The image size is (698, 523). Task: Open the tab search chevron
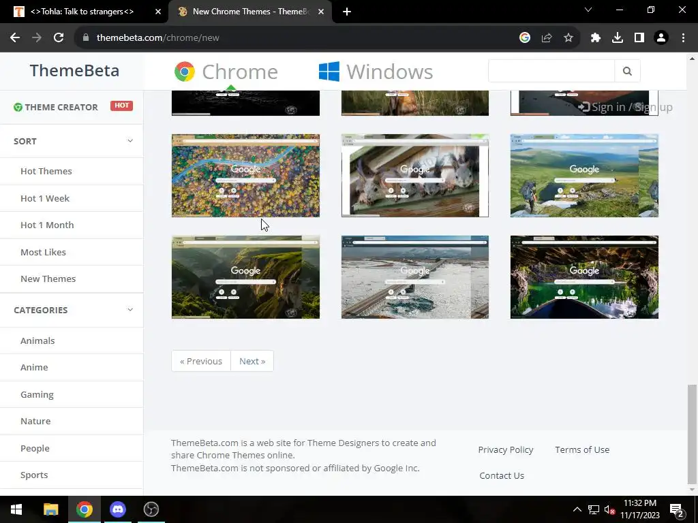pos(588,10)
